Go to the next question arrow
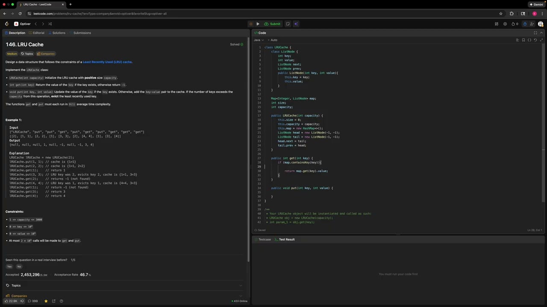Image resolution: width=547 pixels, height=307 pixels. coord(43,24)
